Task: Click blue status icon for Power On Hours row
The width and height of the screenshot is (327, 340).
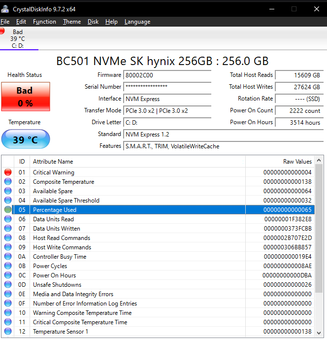Action: (x=8, y=275)
